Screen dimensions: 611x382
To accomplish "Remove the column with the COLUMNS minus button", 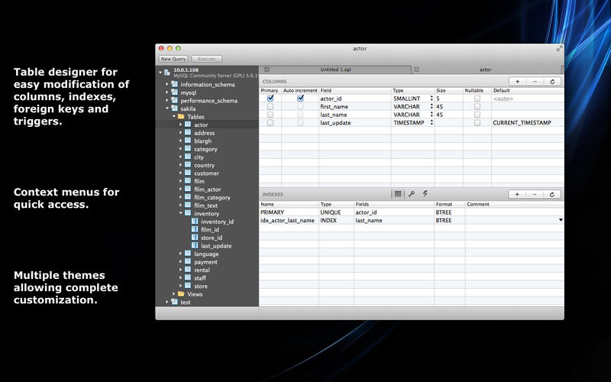I will pyautogui.click(x=534, y=81).
